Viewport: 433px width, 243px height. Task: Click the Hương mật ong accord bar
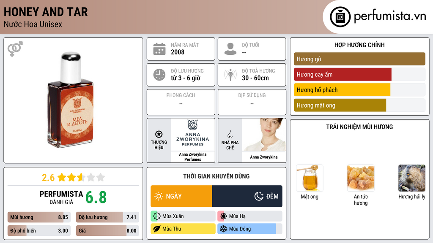pos(359,105)
